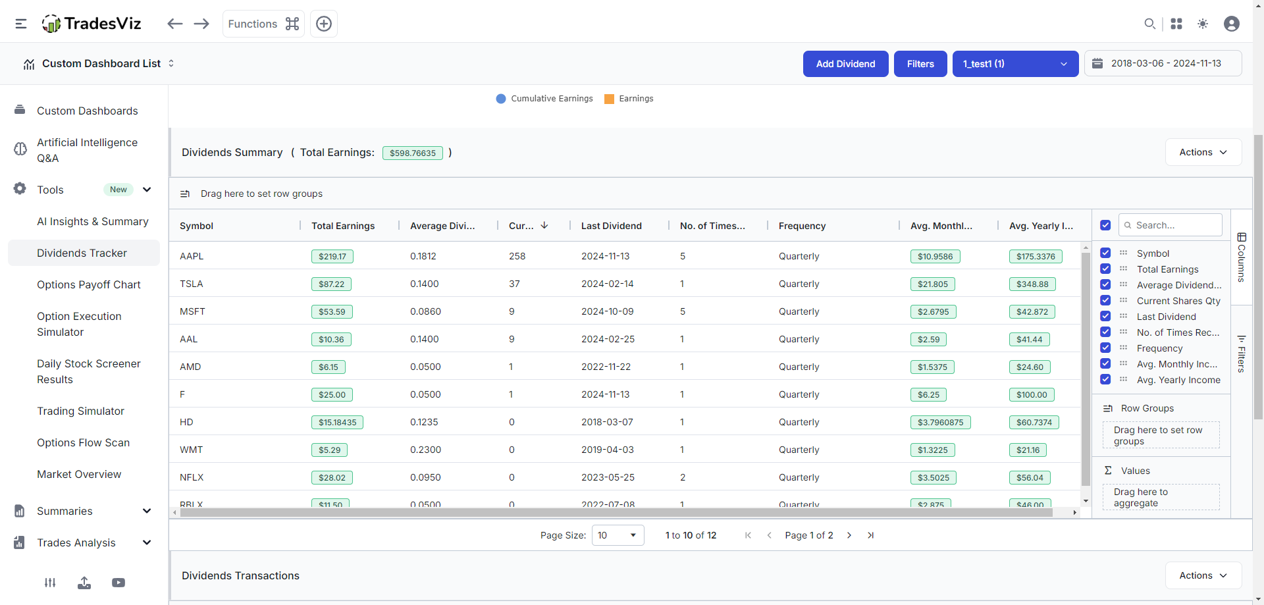Uncheck the Frequency column checkbox
Viewport: 1264px width, 605px height.
[1105, 348]
